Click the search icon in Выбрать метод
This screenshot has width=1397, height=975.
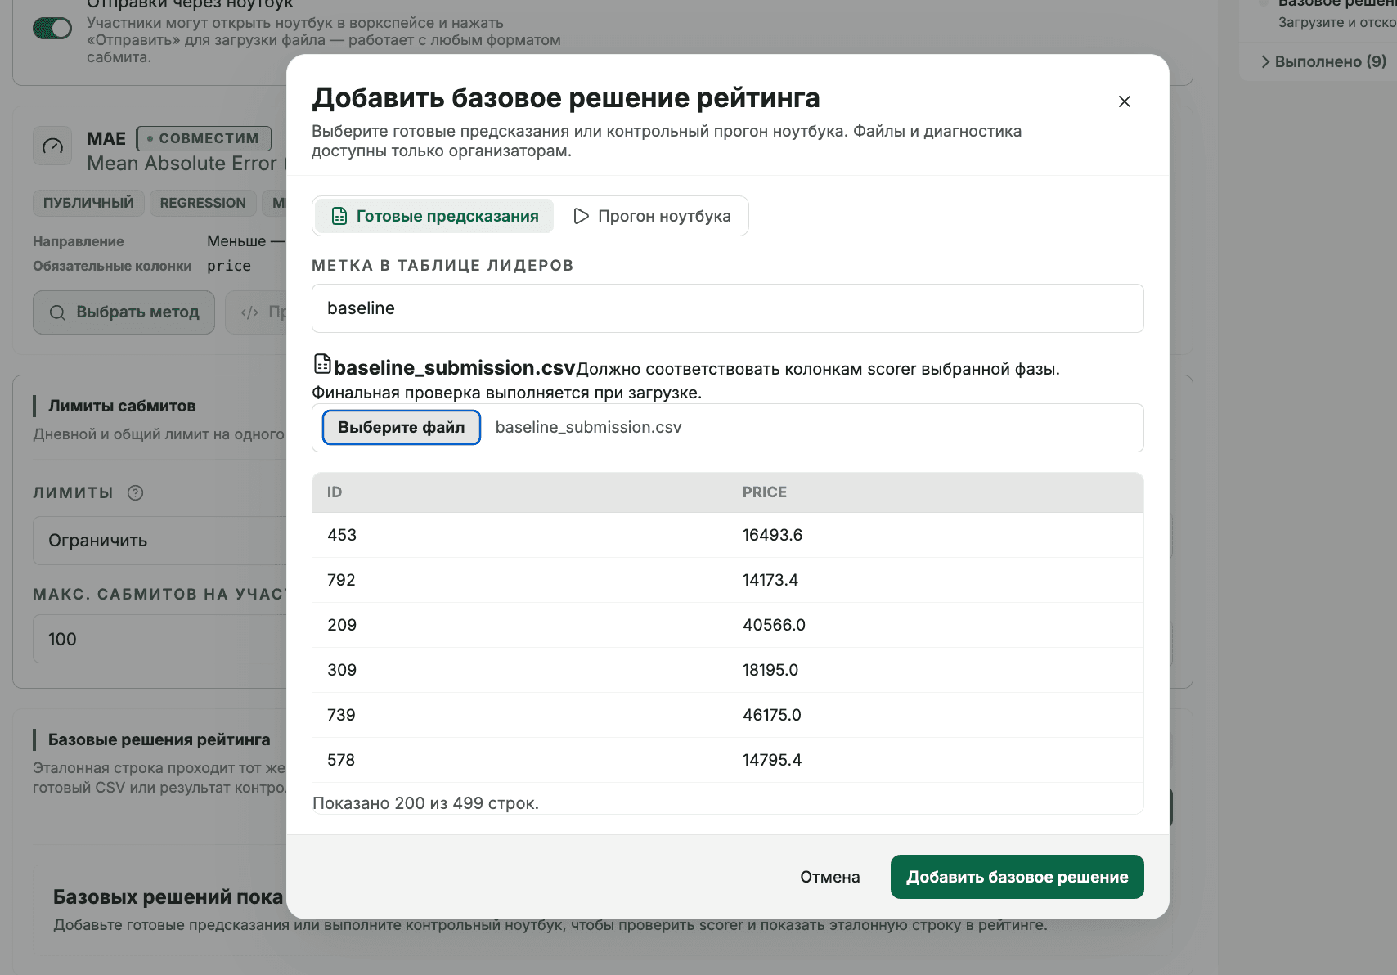click(x=57, y=312)
